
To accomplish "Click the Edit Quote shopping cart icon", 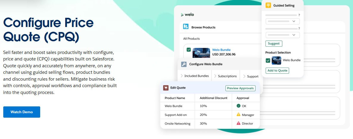I will [x=166, y=88].
